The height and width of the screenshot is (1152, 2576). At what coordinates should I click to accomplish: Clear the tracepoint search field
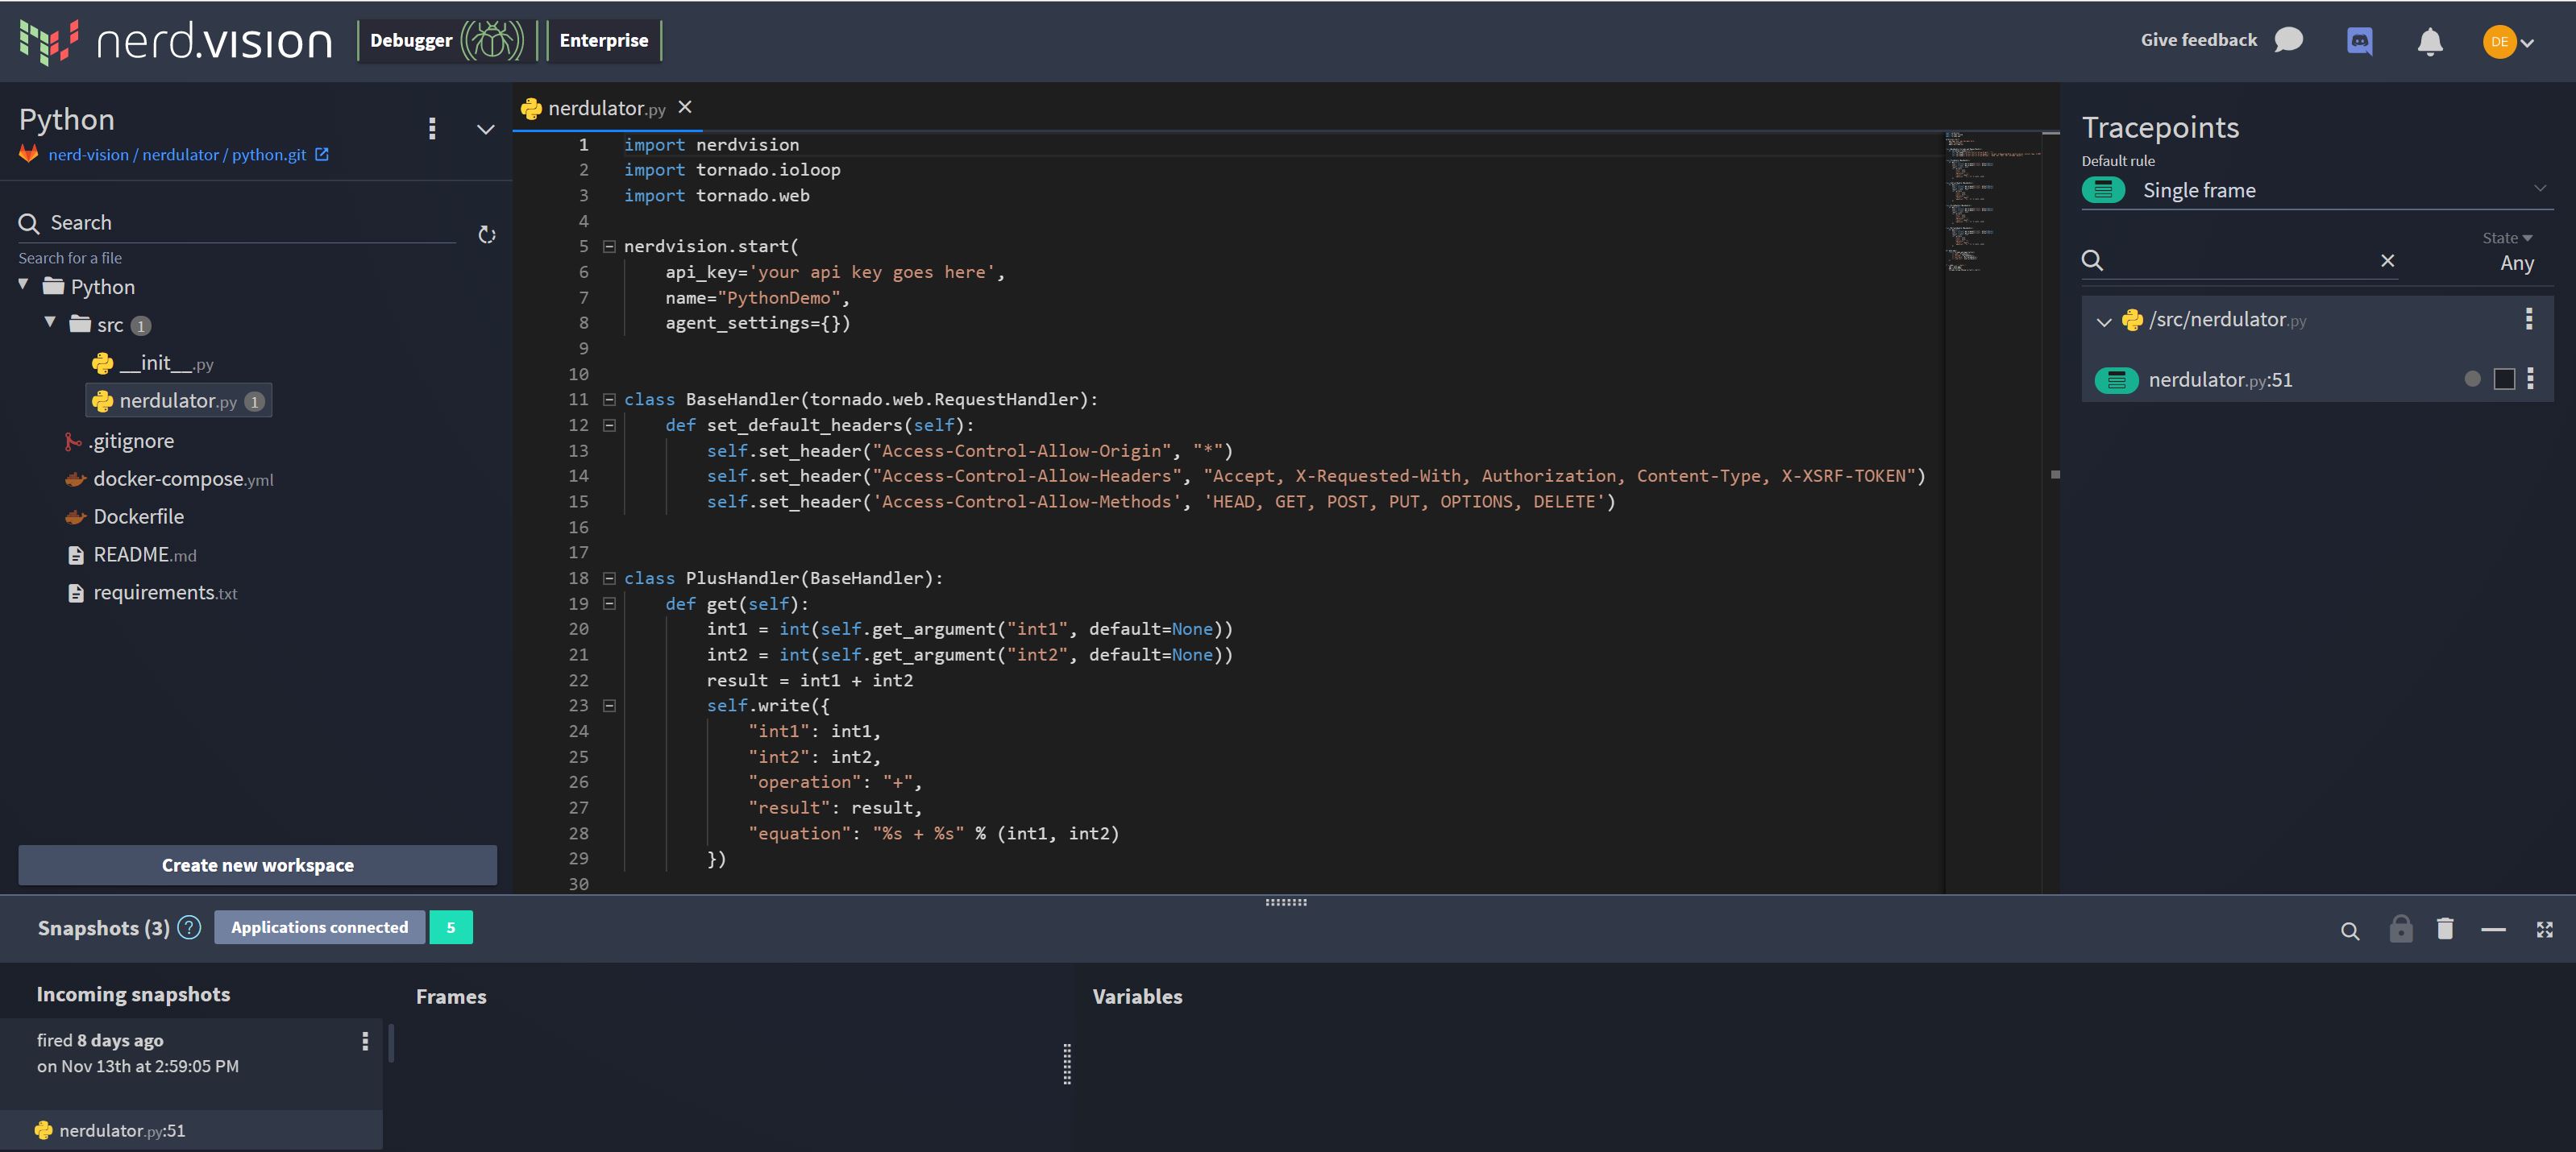[x=2387, y=261]
